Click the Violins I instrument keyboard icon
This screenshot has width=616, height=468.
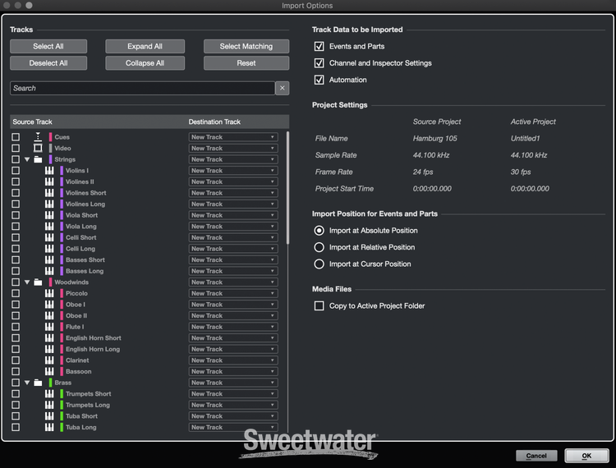pyautogui.click(x=49, y=171)
